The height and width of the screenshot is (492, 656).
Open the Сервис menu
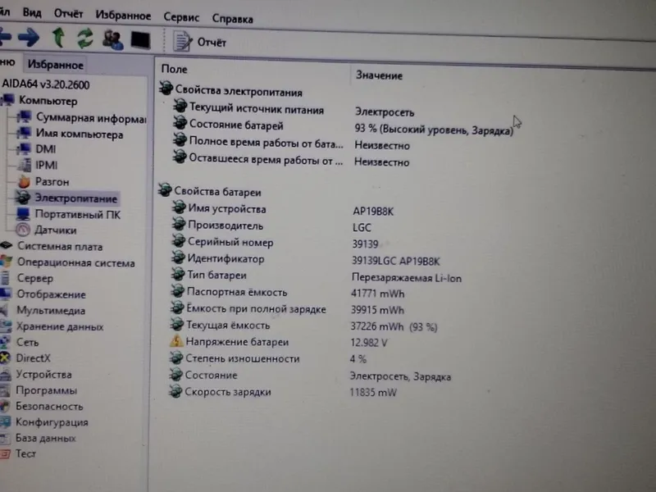(181, 17)
